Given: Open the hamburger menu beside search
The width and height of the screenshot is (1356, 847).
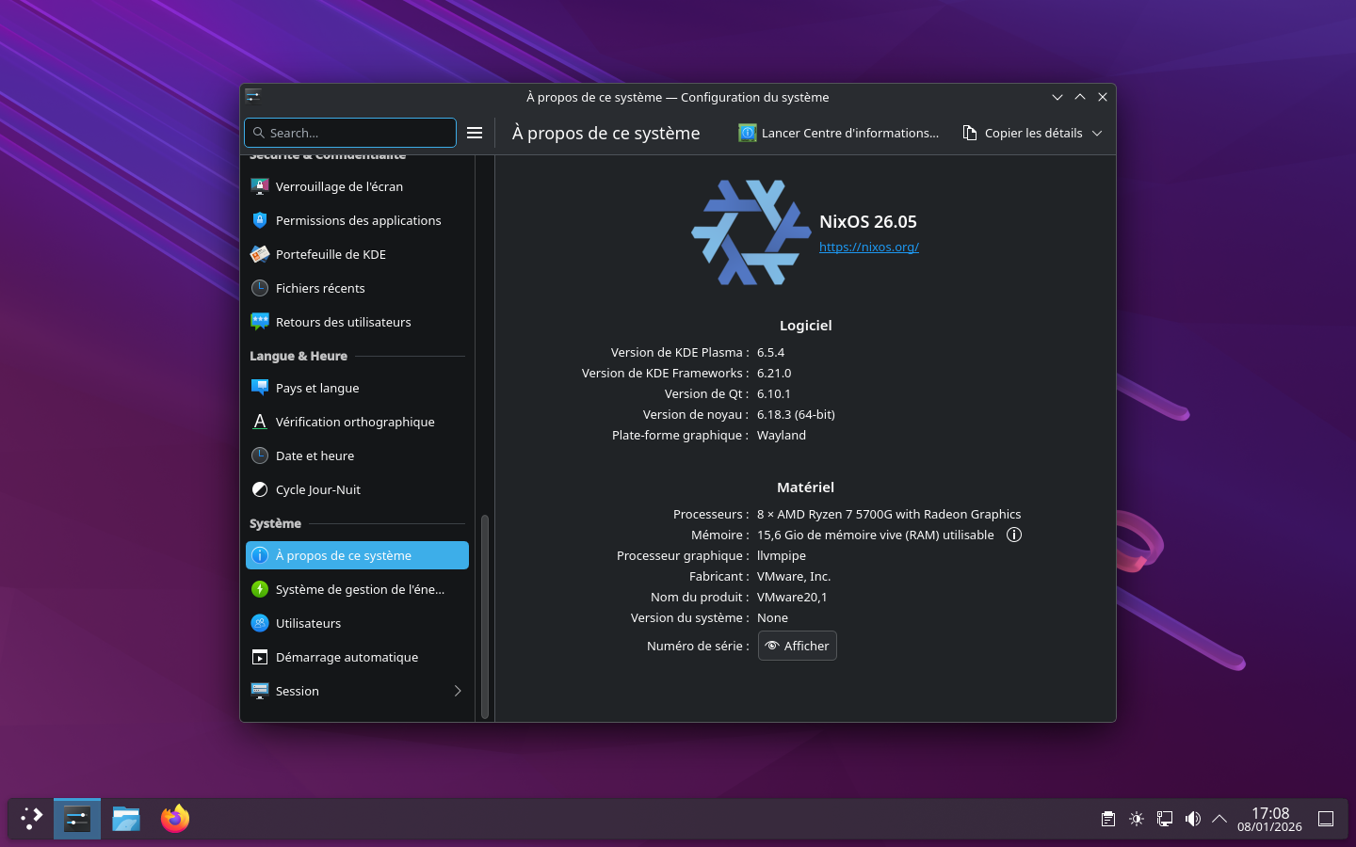Looking at the screenshot, I should pos(475,133).
